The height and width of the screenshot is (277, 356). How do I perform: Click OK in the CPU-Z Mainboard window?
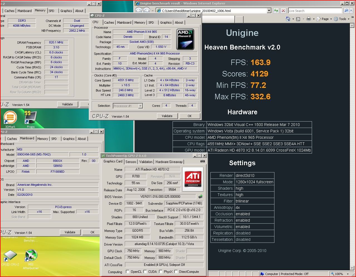pyautogui.click(x=92, y=232)
